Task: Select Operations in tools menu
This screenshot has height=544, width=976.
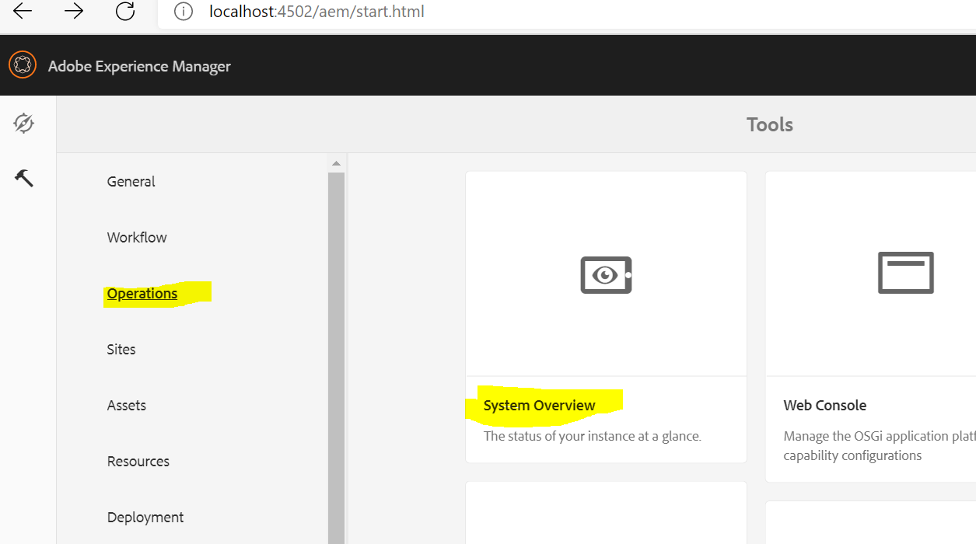Action: tap(142, 293)
